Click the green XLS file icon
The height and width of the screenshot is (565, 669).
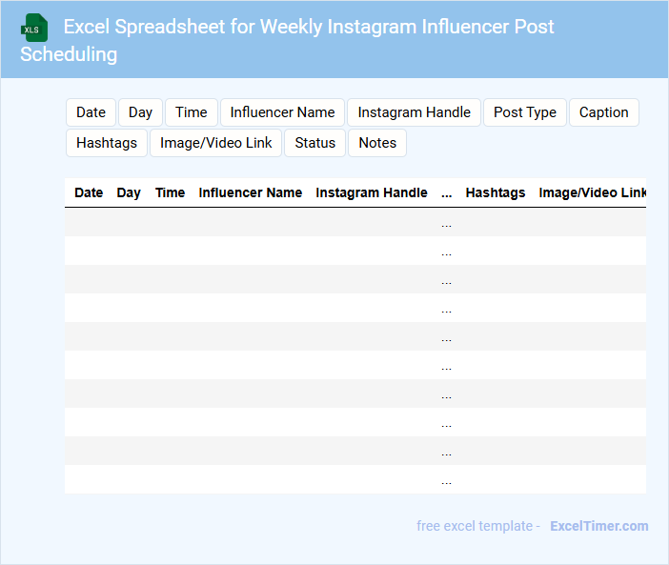tap(34, 28)
